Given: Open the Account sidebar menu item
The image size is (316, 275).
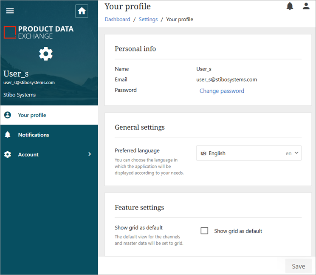Looking at the screenshot, I should tap(28, 155).
